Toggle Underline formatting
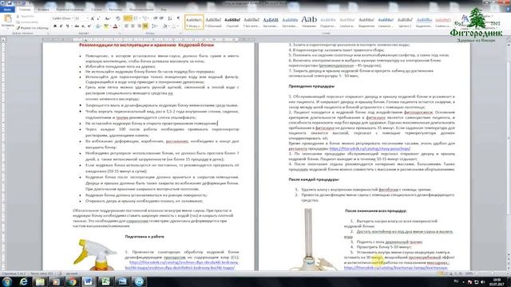511x287 pixels. [67, 26]
